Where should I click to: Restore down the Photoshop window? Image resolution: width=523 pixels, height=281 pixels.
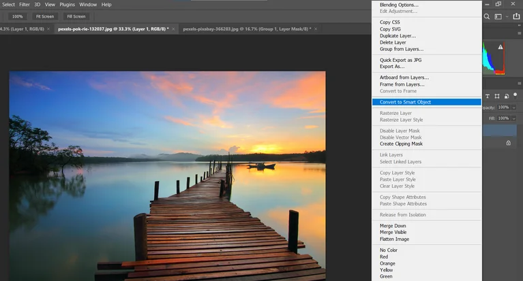pyautogui.click(x=498, y=3)
